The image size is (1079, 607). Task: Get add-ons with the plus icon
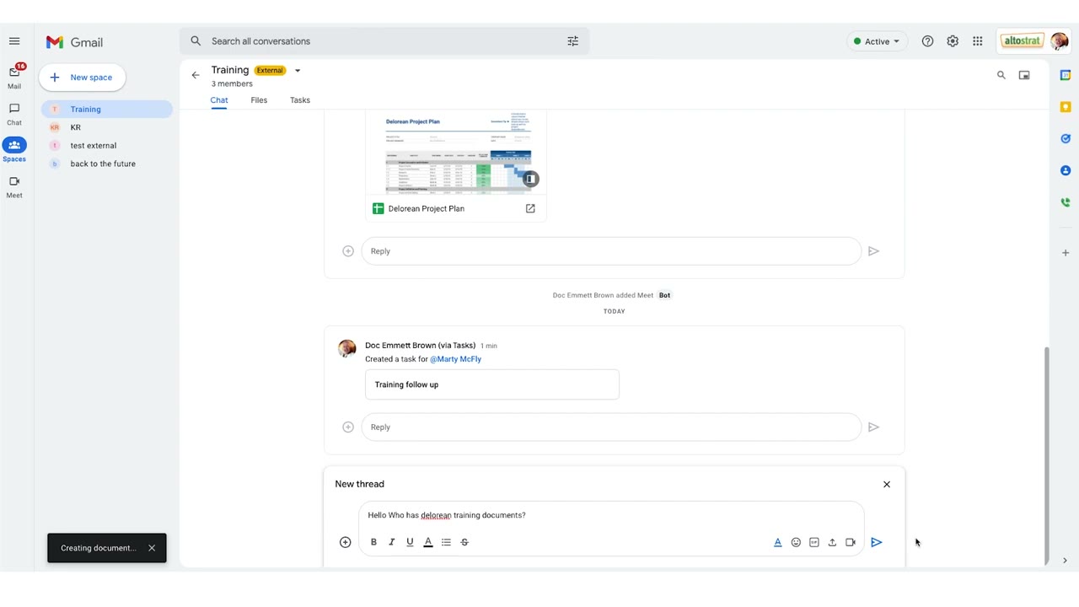pyautogui.click(x=1066, y=253)
